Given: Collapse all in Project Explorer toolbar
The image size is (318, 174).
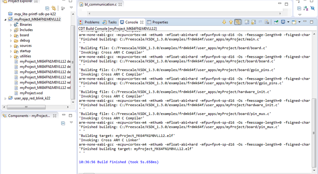Looking at the screenshot, I should pyautogui.click(x=47, y=8).
